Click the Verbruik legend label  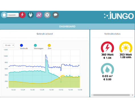click(x=24, y=48)
